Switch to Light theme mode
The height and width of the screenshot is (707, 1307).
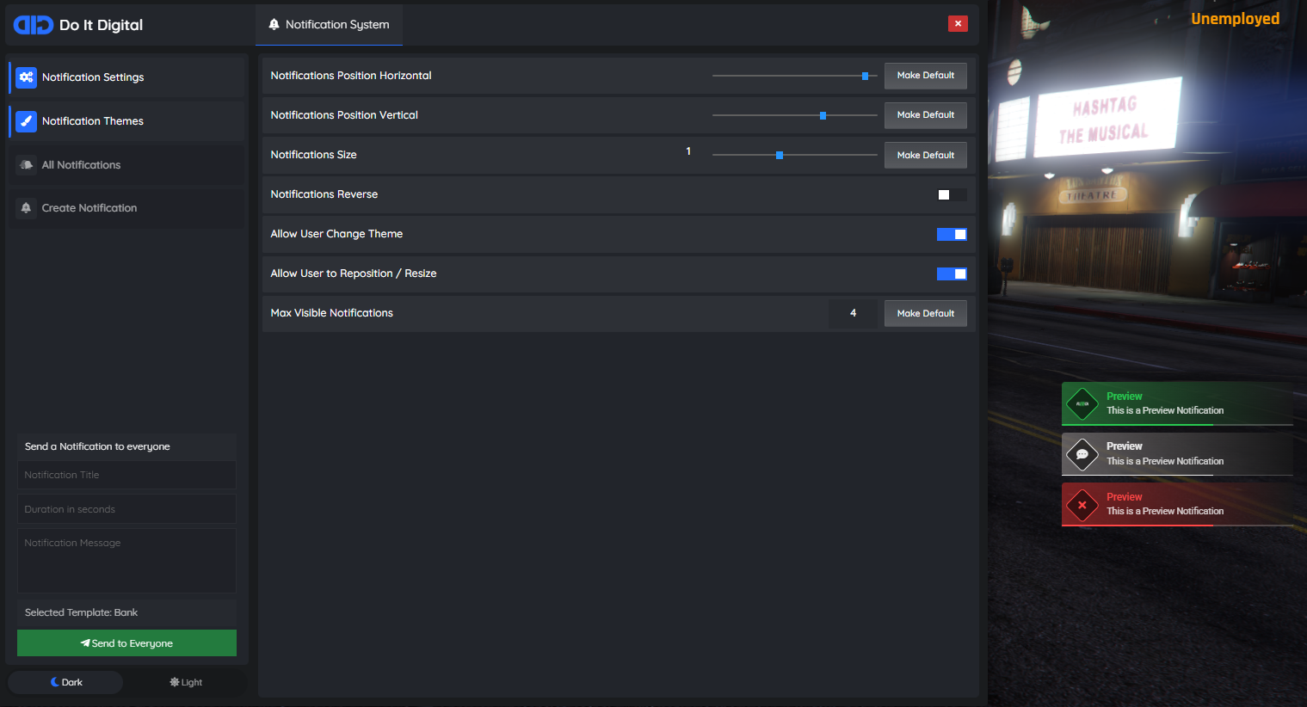click(x=186, y=681)
